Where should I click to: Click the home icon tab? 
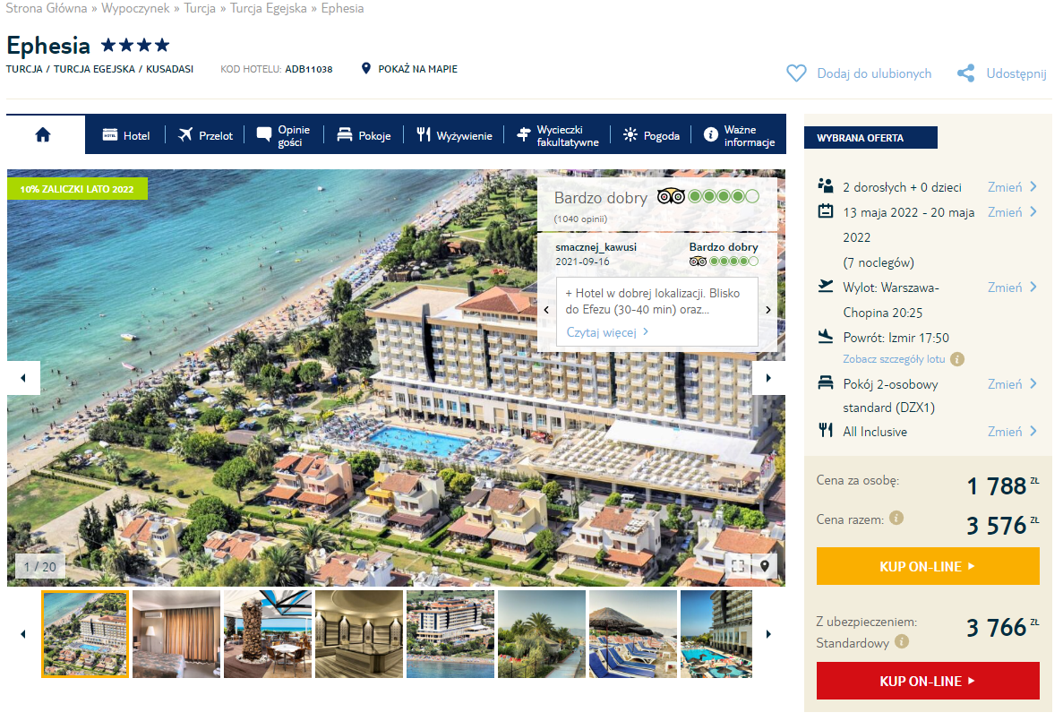click(43, 135)
